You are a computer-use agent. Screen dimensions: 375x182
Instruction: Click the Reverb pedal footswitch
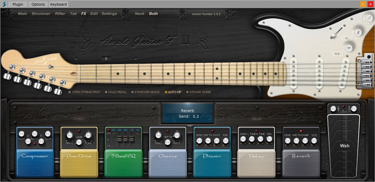coord(301,163)
